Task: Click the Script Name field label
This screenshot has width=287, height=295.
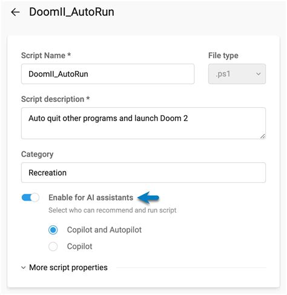Action: (x=46, y=55)
